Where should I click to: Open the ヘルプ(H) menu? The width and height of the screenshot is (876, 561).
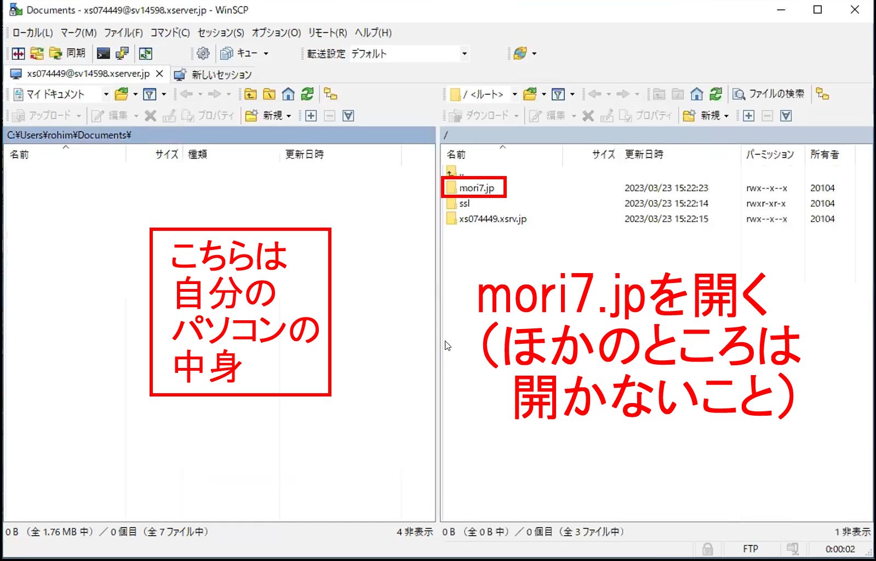pos(373,32)
